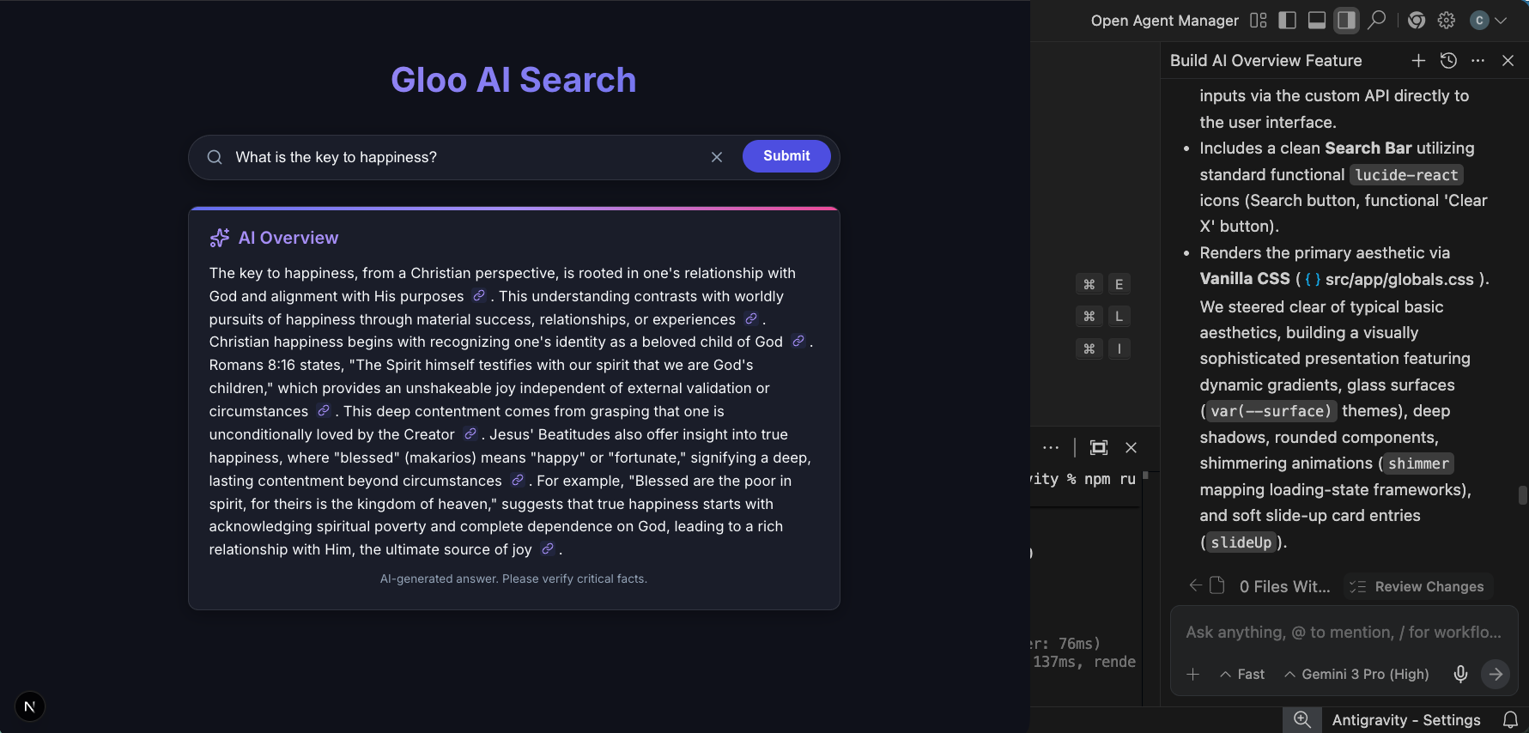Open citation link after 'relationships, or experiences'
1529x733 pixels.
tap(751, 318)
